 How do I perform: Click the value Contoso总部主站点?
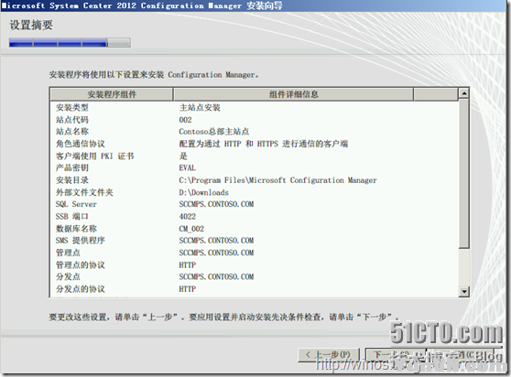tap(214, 132)
